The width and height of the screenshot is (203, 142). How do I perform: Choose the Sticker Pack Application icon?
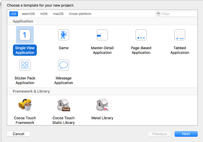point(25,65)
